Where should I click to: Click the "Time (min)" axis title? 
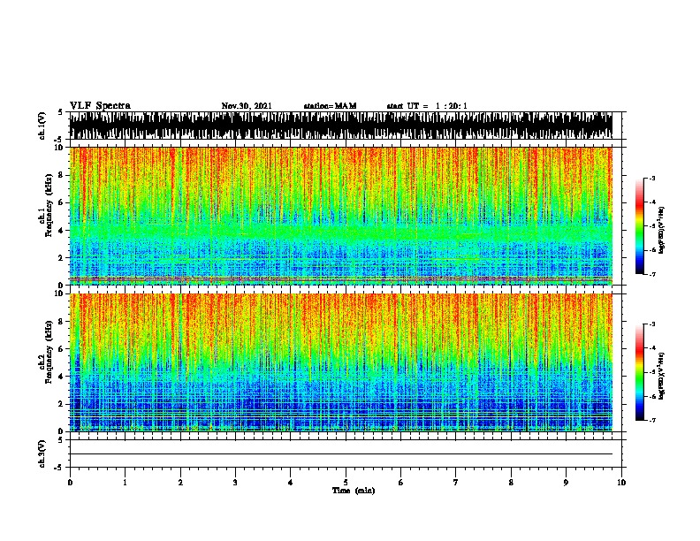pyautogui.click(x=354, y=491)
